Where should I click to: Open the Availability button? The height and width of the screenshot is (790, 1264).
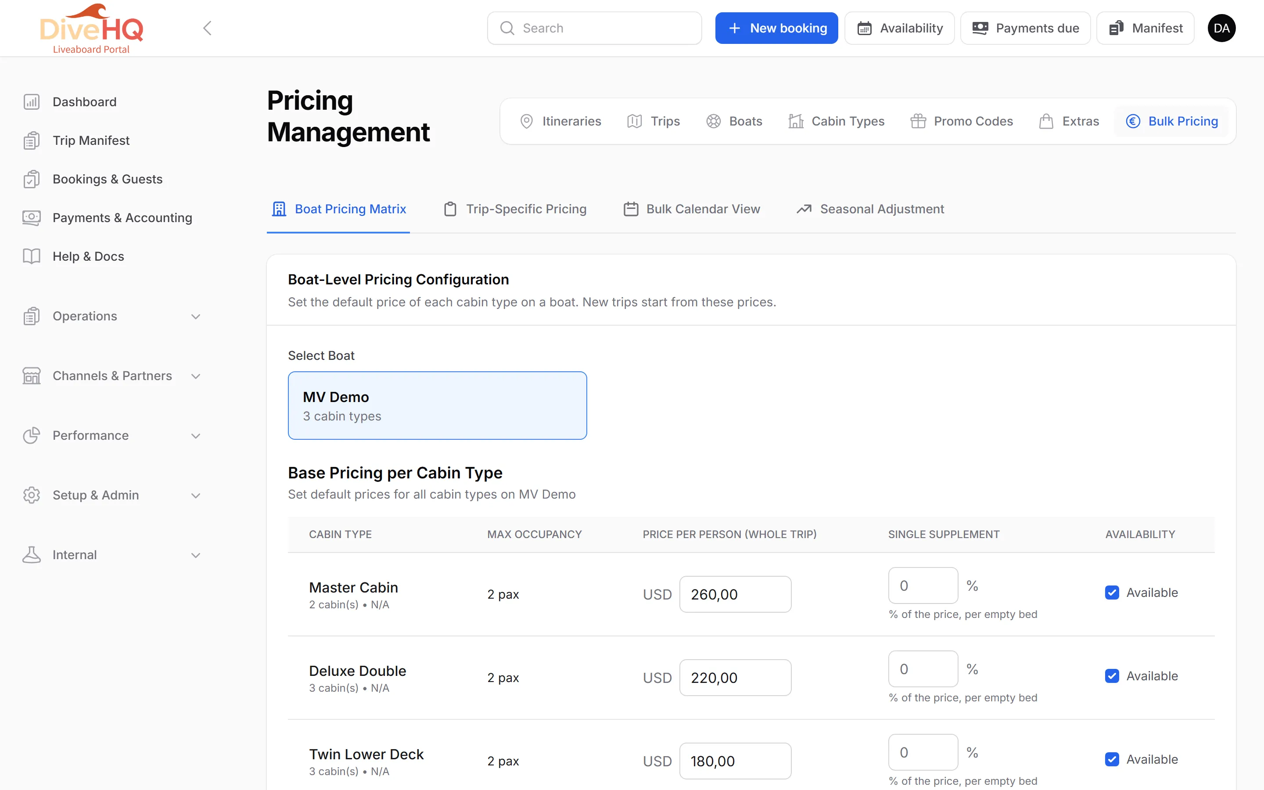pyautogui.click(x=899, y=28)
